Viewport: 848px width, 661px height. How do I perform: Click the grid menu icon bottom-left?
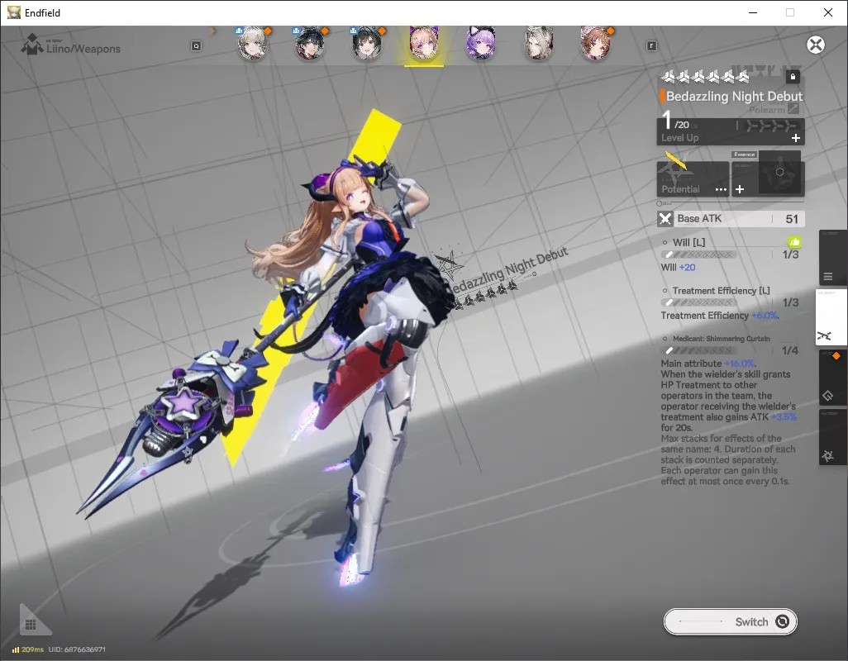point(31,625)
